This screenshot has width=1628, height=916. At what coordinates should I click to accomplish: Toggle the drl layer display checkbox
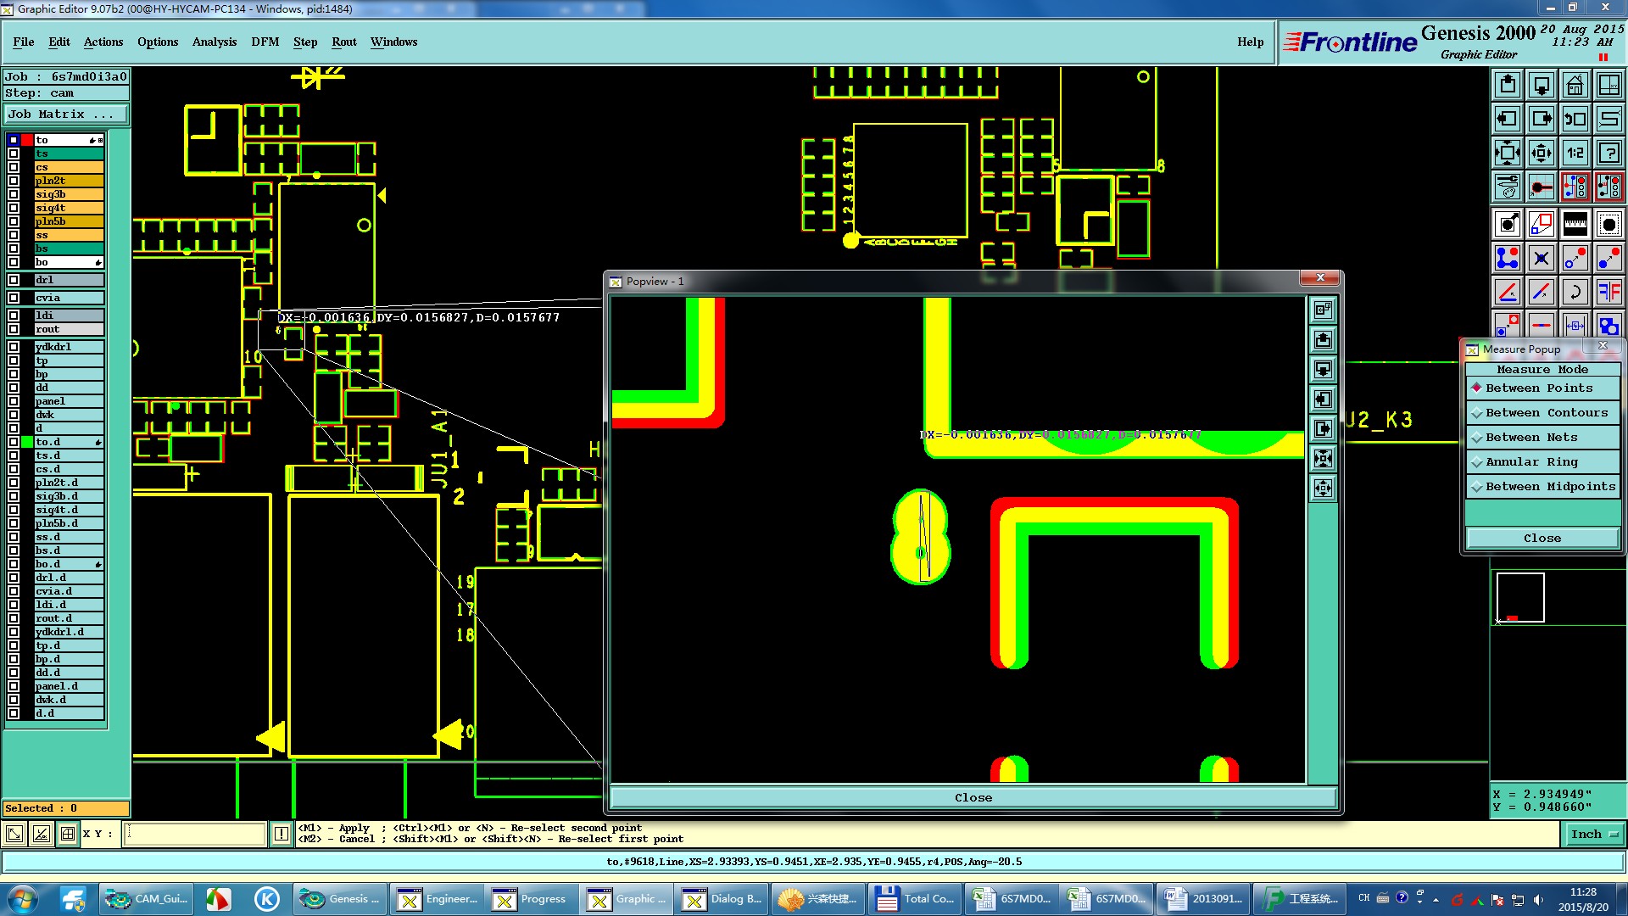click(x=14, y=280)
